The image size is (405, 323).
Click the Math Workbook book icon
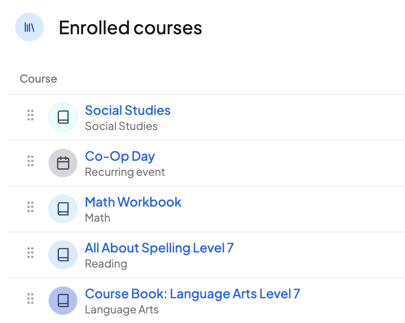[x=63, y=209]
